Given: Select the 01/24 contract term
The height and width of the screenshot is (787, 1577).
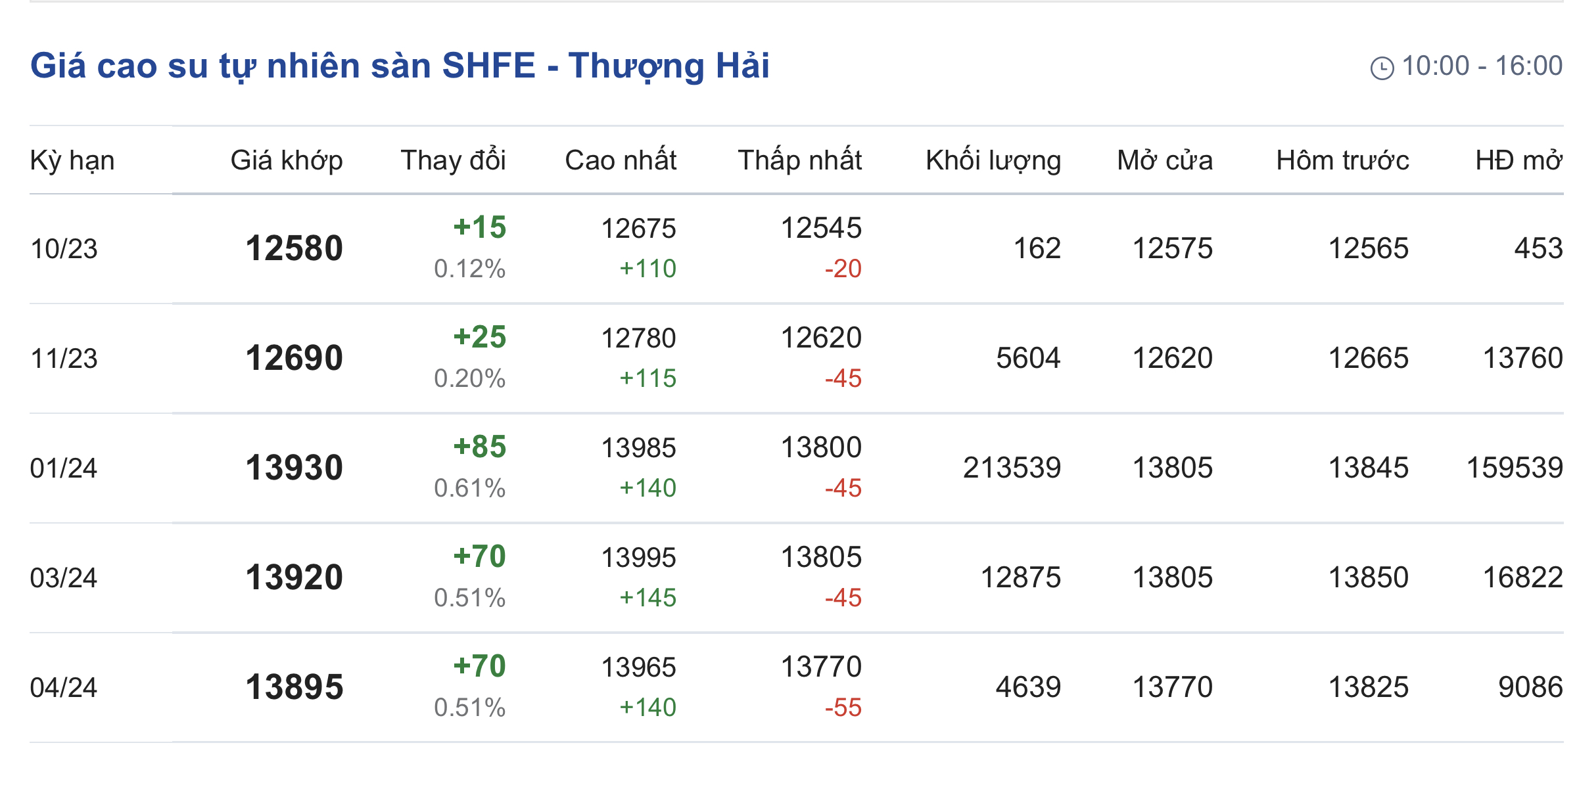Looking at the screenshot, I should [x=64, y=468].
